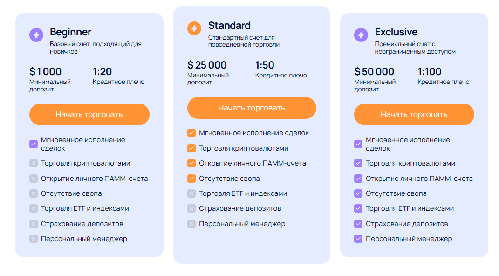Toggle Standard's orange Торговля криптовалютами checkbox

pos(191,148)
